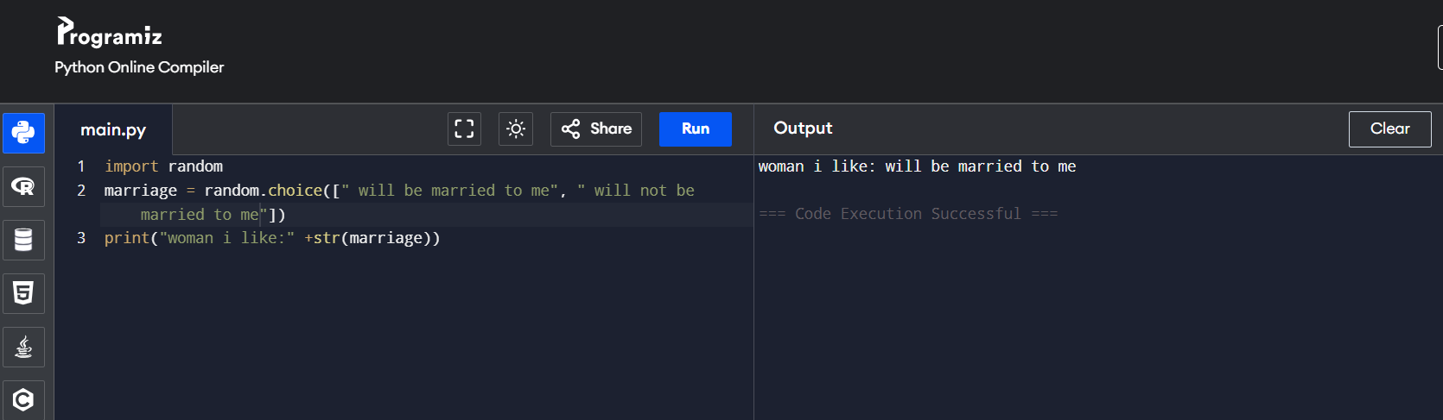
Task: Click the Programiz logo
Action: (110, 33)
